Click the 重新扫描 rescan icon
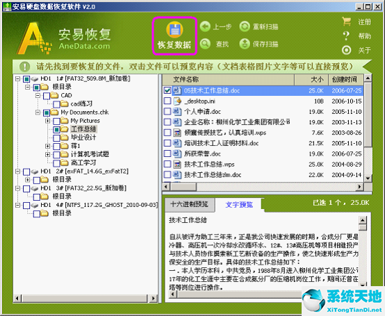Screen dimensions: 385x316 245,26
